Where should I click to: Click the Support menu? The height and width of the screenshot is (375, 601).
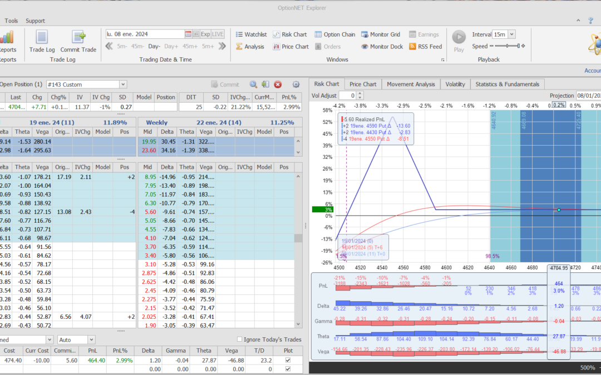pos(36,21)
